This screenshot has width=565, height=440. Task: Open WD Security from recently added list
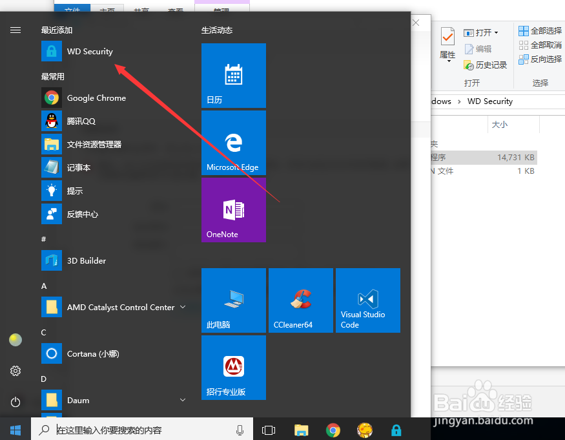(114, 51)
